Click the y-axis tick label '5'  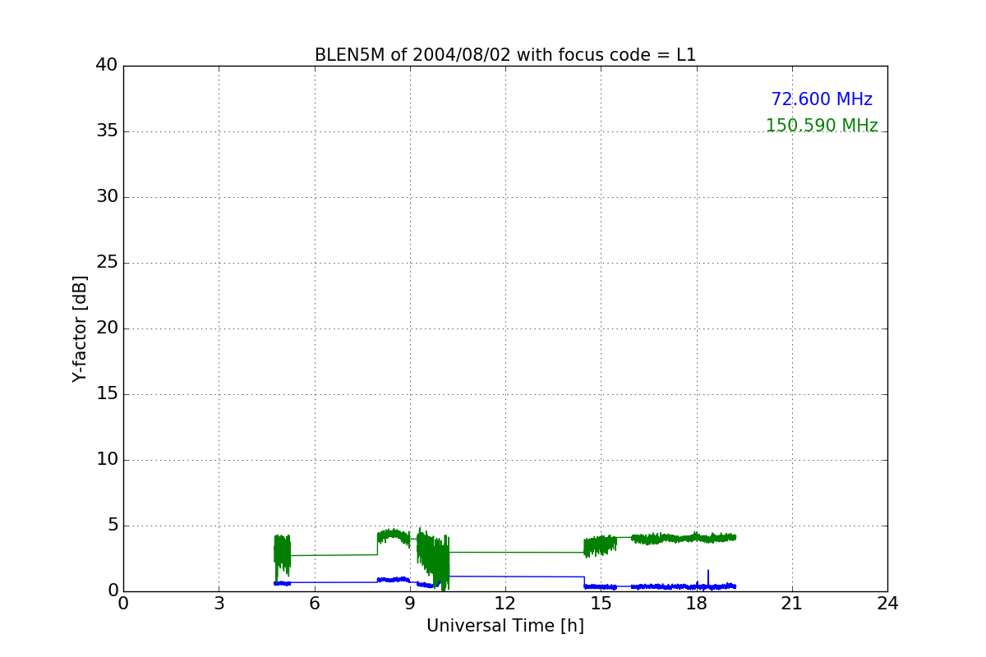[x=112, y=526]
